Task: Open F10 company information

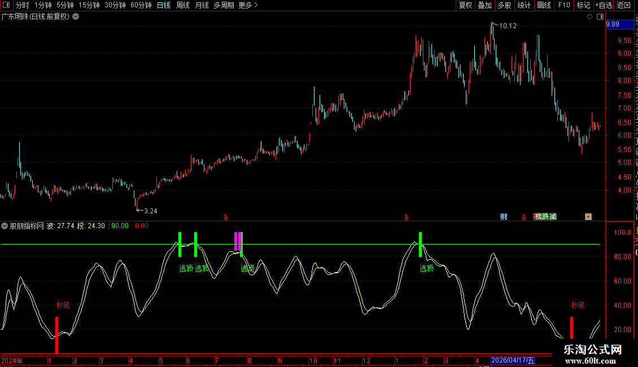Action: pyautogui.click(x=564, y=5)
